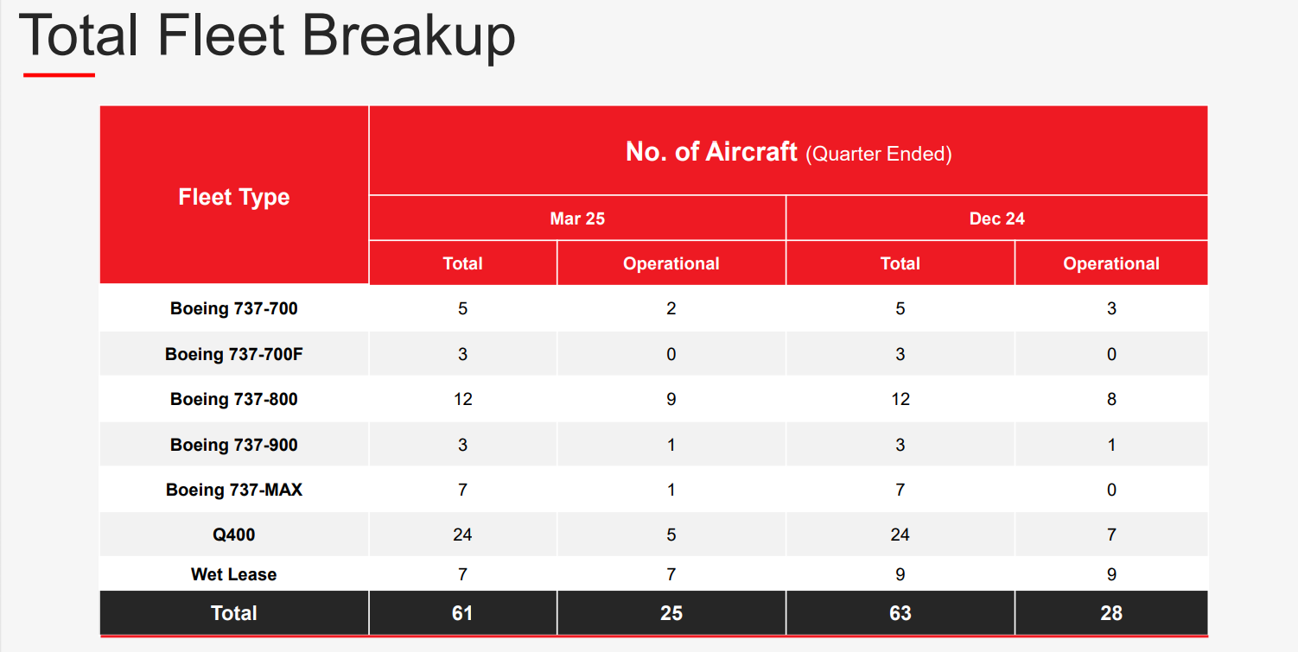Select the Boeing 737-700 row label
This screenshot has width=1298, height=652.
(234, 308)
